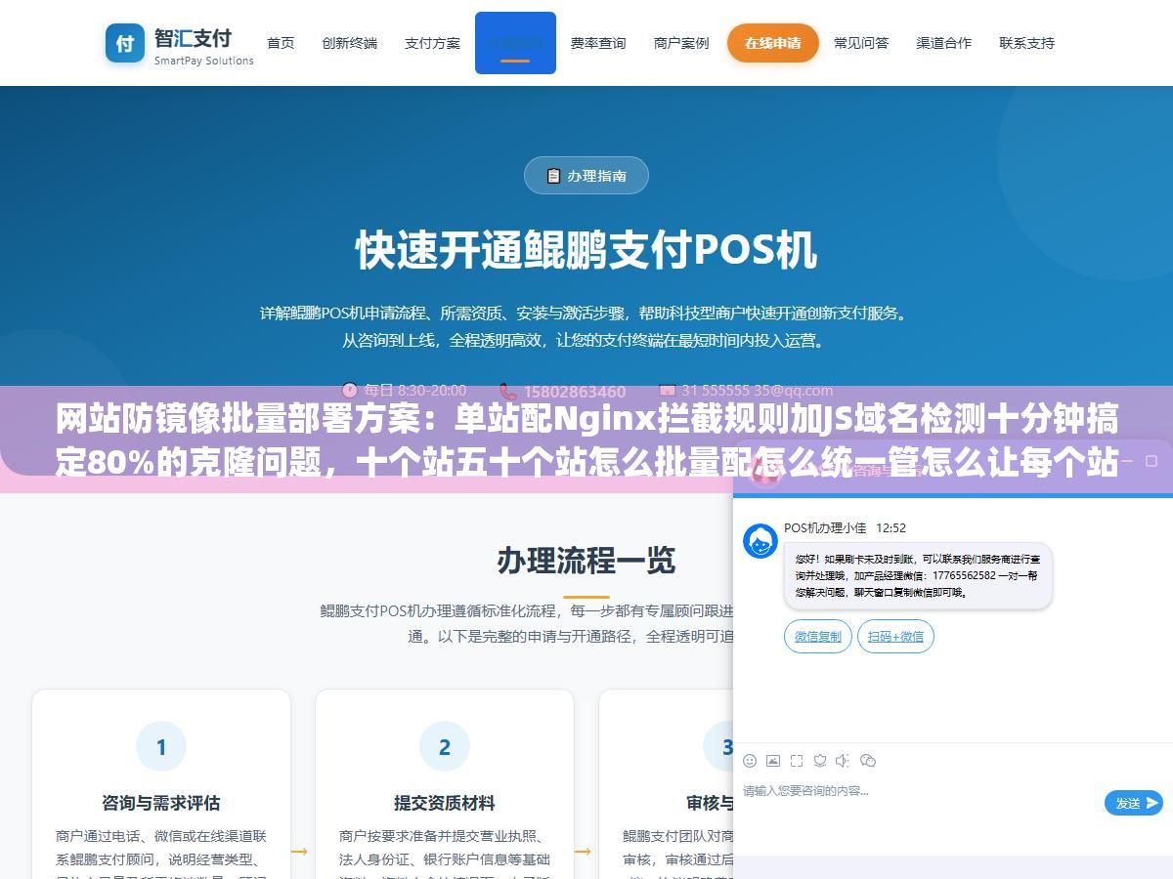Click the phone icon beside 15802863460

(507, 391)
